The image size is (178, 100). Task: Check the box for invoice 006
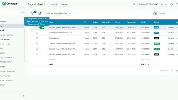pos(32,27)
